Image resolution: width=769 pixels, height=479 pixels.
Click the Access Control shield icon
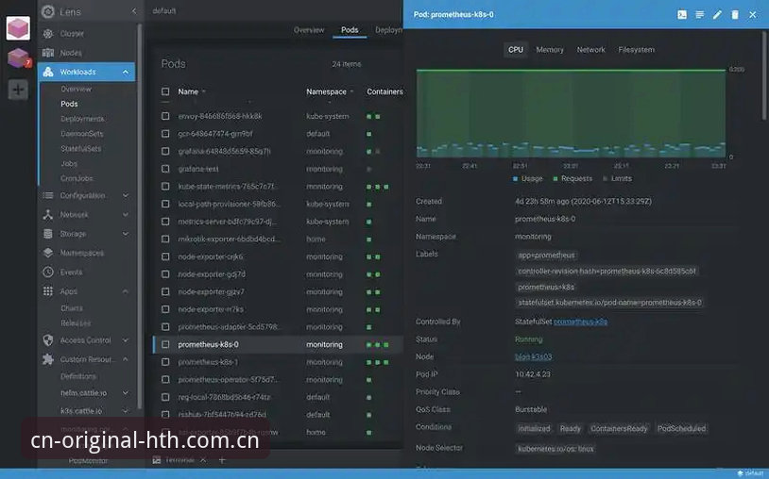(x=48, y=340)
